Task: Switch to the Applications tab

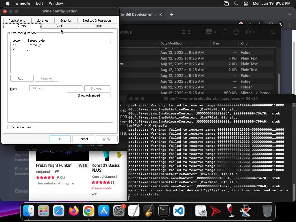Action: click(x=17, y=21)
